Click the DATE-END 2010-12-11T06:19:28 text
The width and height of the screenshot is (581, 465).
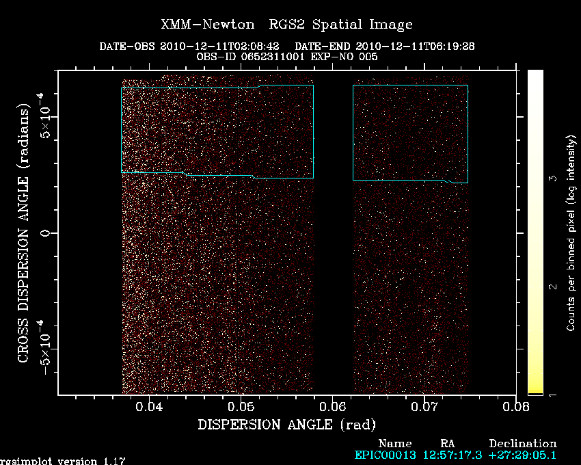[385, 46]
